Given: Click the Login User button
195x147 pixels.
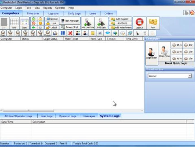Looking at the screenshot, I should (151, 53).
